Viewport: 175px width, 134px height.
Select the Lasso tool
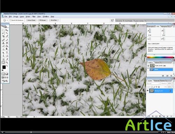(3, 33)
